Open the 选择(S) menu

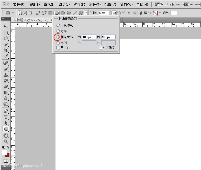tap(79, 5)
